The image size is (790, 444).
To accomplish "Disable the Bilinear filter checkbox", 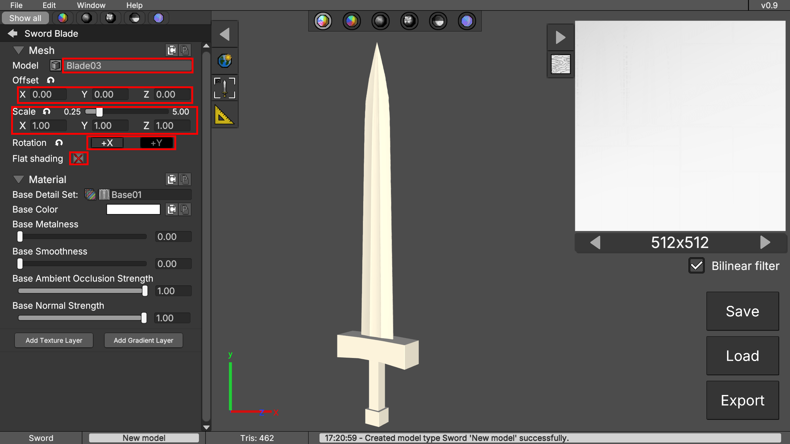I will (696, 266).
